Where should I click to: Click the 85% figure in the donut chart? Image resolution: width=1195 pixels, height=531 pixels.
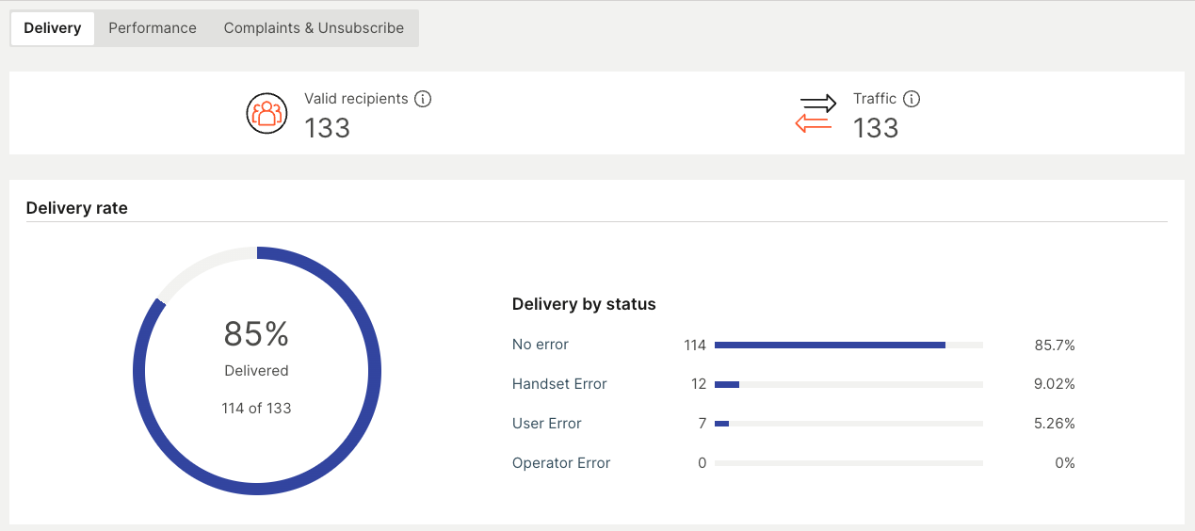[256, 334]
